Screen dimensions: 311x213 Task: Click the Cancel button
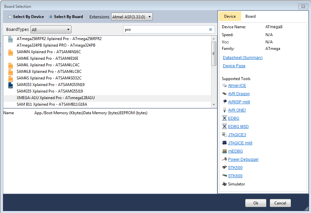(x=280, y=203)
